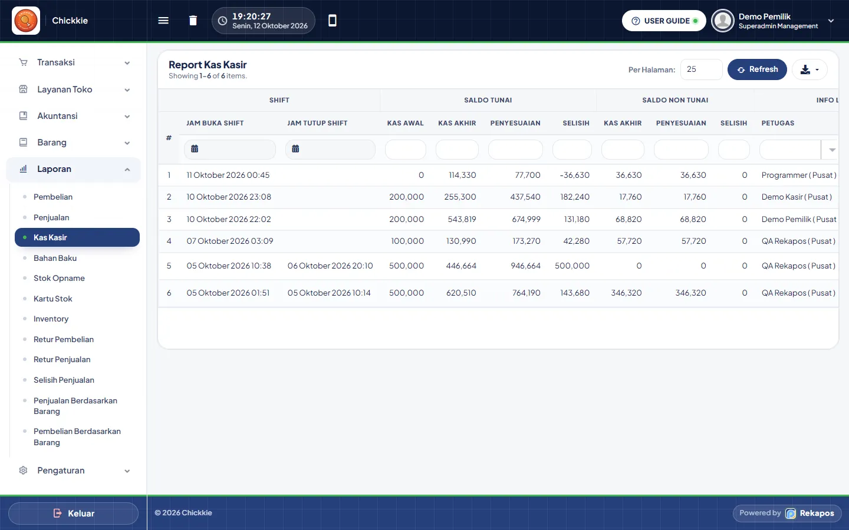Open Retur Pembelian report
This screenshot has width=849, height=530.
(x=64, y=339)
